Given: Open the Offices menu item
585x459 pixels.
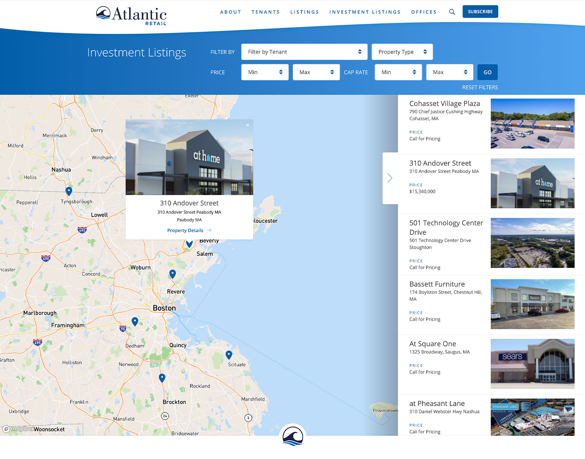Looking at the screenshot, I should (x=424, y=12).
